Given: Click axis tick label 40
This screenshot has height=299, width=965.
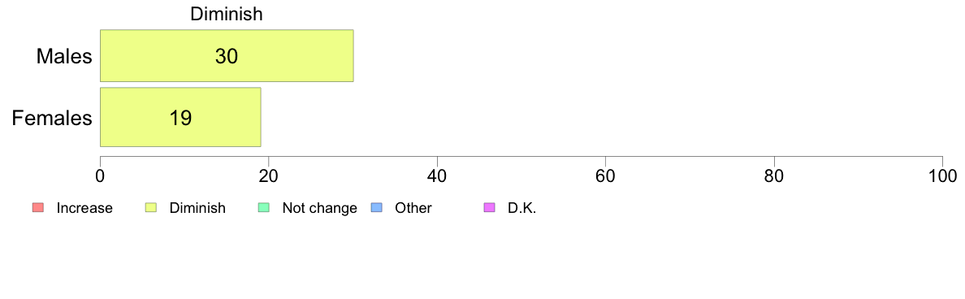Looking at the screenshot, I should coord(437,175).
